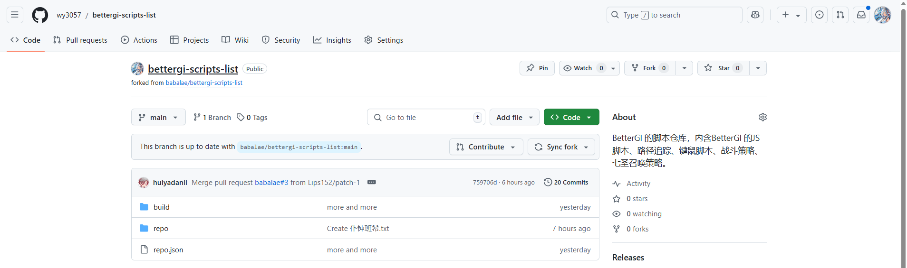Focus the Go to file field
This screenshot has height=268, width=907.
click(x=426, y=117)
